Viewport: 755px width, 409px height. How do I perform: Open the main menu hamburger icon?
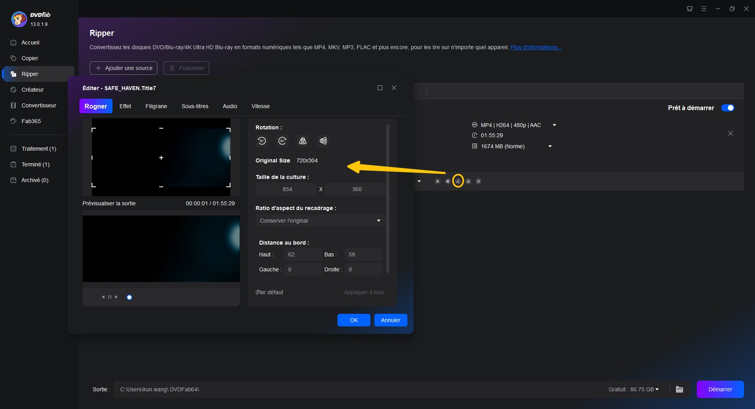pos(704,9)
